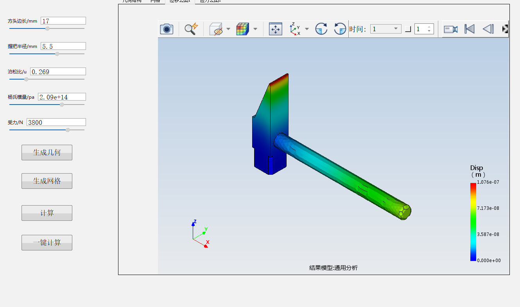
Task: Click the 生成网格 button
Action: [47, 181]
